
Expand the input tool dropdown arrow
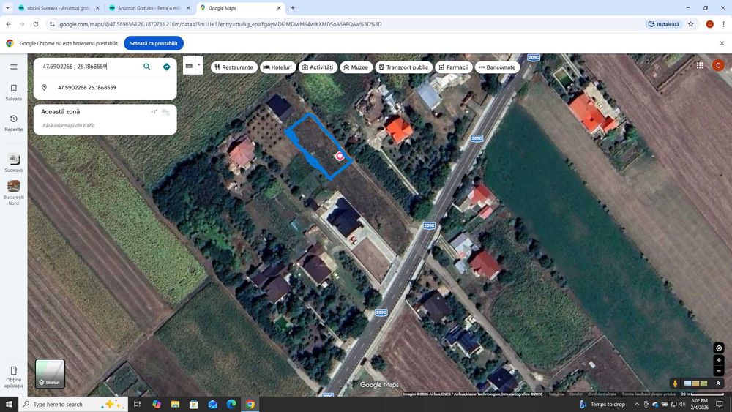coord(199,65)
